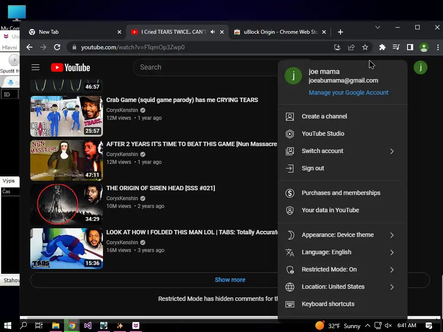Click the Create a channel icon
The width and height of the screenshot is (443, 332).
point(290,117)
